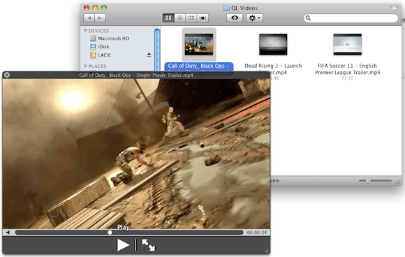Select the FIFA Soccer 11 video thumbnail
The height and width of the screenshot is (257, 405).
[348, 45]
